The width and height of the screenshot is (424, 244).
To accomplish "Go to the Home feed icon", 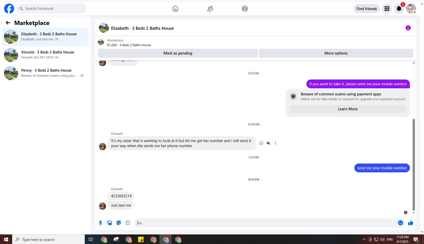I will (175, 9).
